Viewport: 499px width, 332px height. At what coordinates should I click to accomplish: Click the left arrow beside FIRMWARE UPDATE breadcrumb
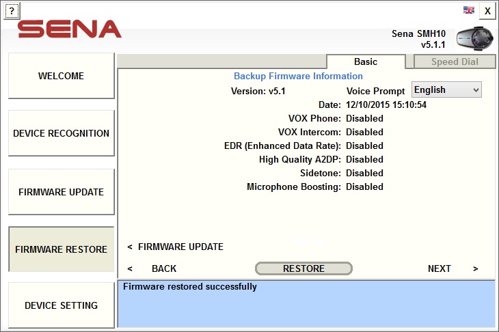tap(130, 247)
